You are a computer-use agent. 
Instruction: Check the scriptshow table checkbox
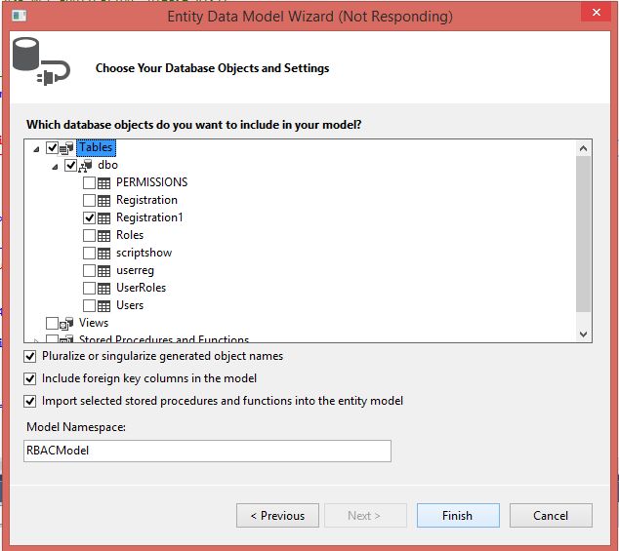tap(89, 253)
